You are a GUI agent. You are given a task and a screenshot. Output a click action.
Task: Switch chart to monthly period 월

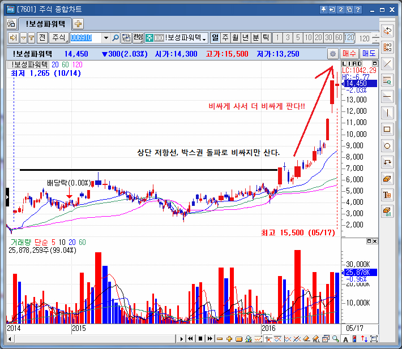(236, 38)
